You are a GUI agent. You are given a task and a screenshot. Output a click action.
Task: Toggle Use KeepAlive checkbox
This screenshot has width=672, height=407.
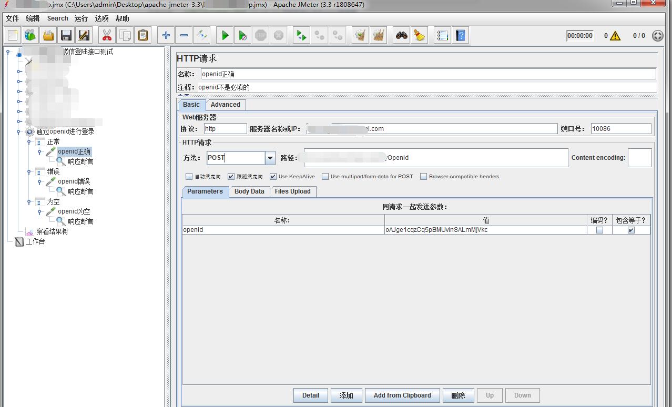tap(273, 177)
